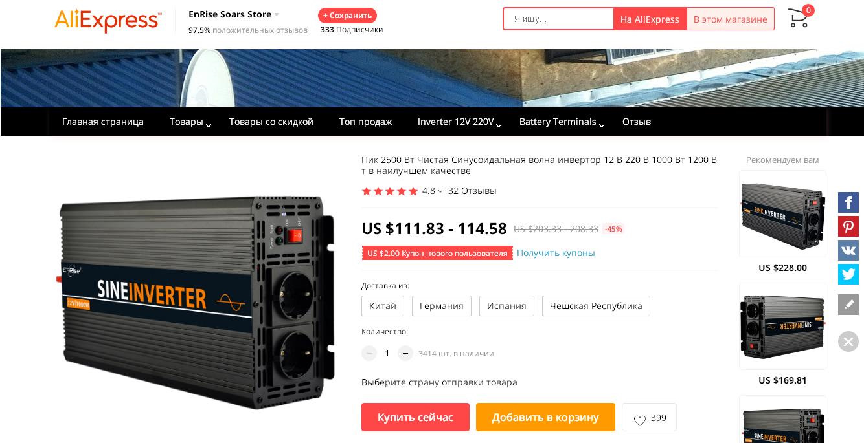Image resolution: width=864 pixels, height=443 pixels.
Task: Share product on VK
Action: click(x=848, y=250)
